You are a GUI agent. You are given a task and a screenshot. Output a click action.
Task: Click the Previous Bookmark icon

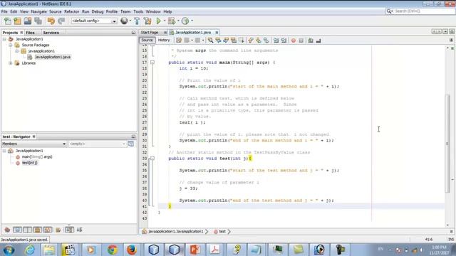pos(251,41)
